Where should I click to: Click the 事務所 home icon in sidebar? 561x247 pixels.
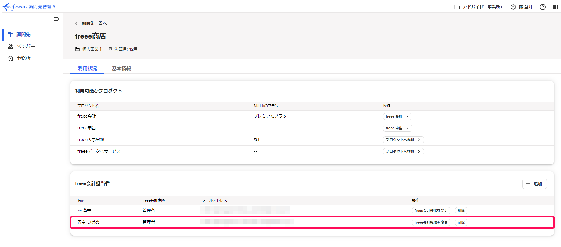point(11,58)
